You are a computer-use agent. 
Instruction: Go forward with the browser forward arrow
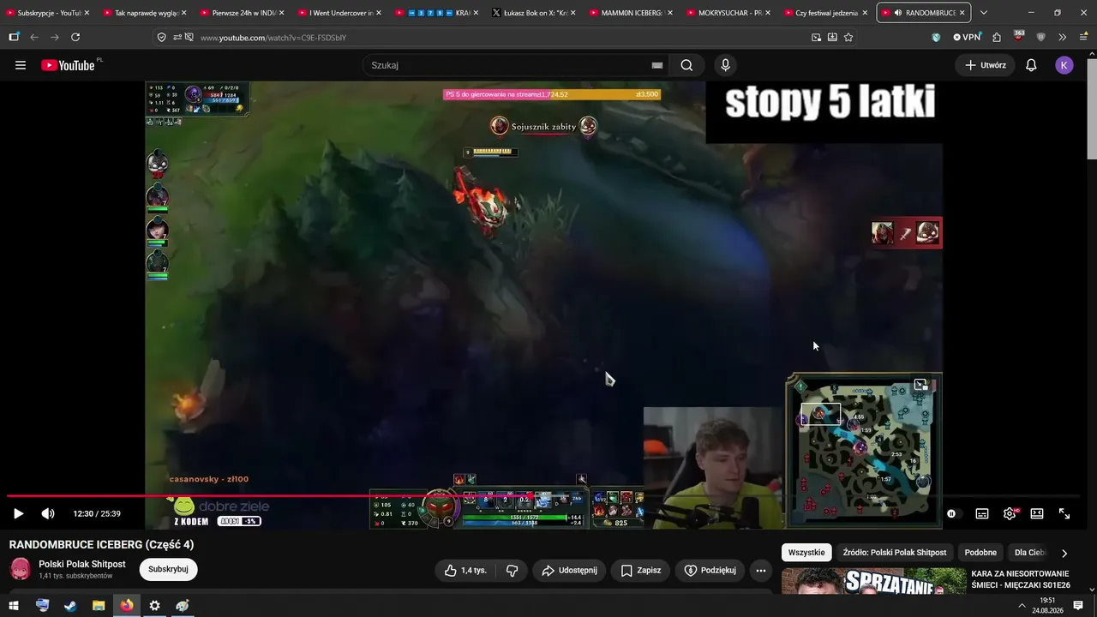point(55,38)
